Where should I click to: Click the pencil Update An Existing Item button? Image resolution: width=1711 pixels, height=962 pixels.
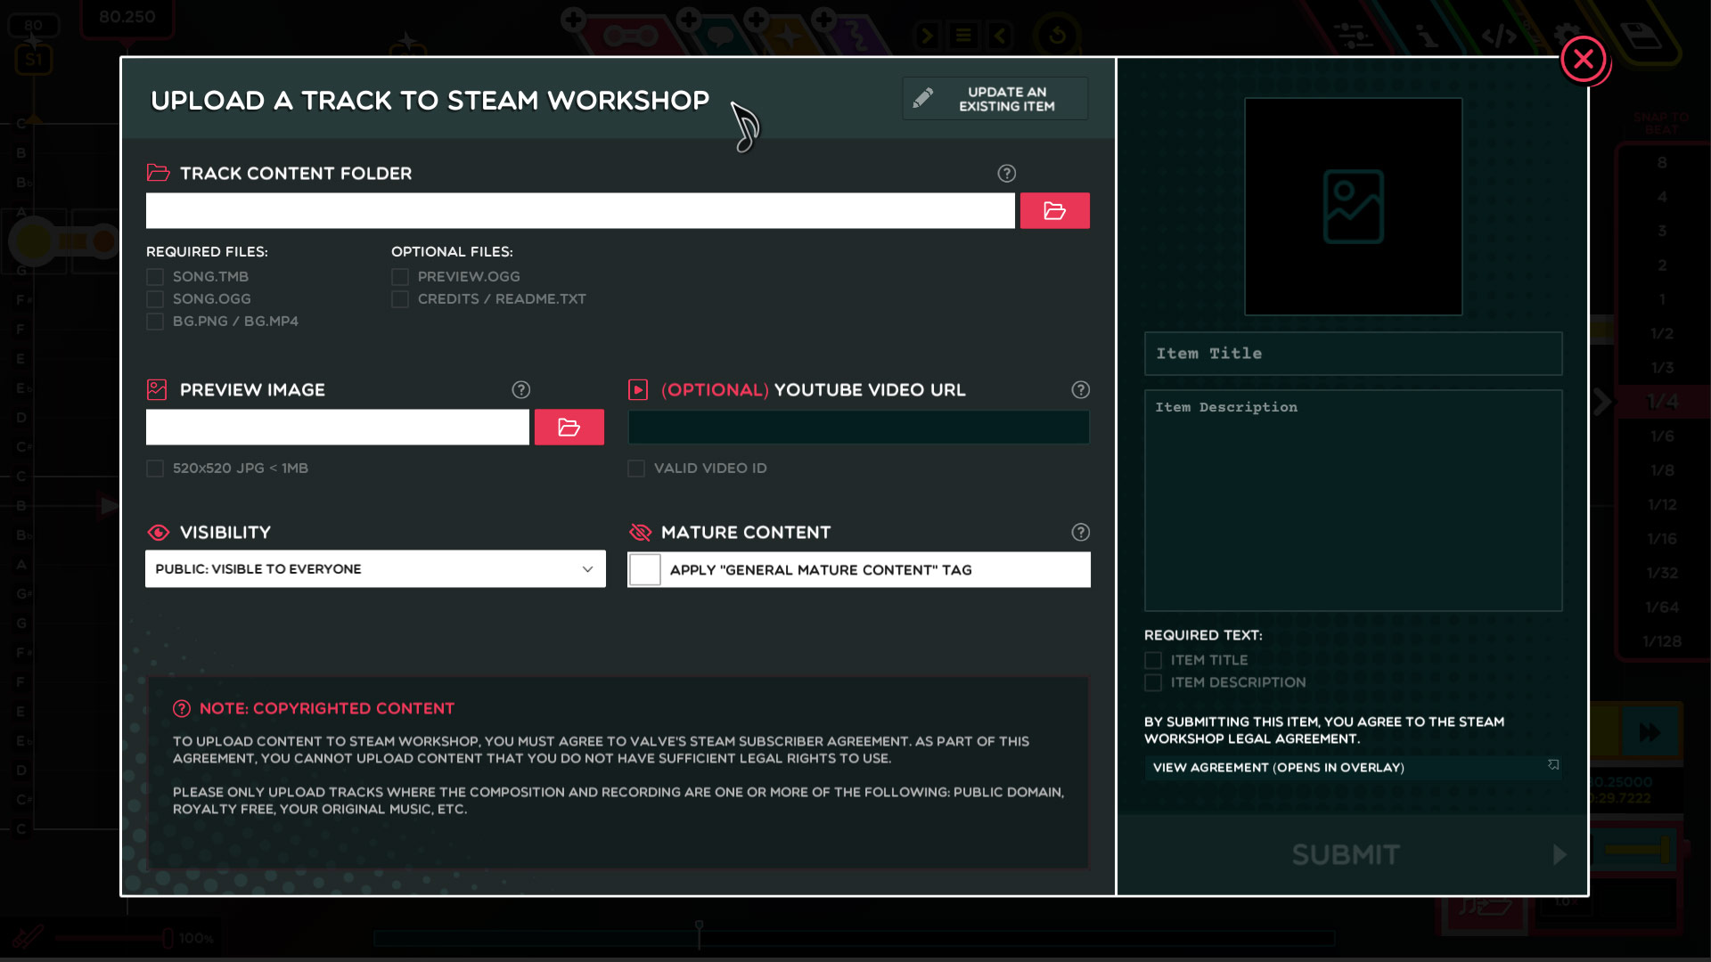pyautogui.click(x=995, y=99)
